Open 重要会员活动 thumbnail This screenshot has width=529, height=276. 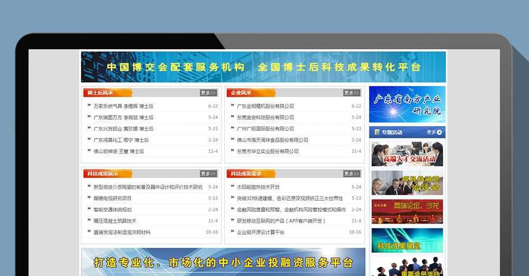[407, 266]
